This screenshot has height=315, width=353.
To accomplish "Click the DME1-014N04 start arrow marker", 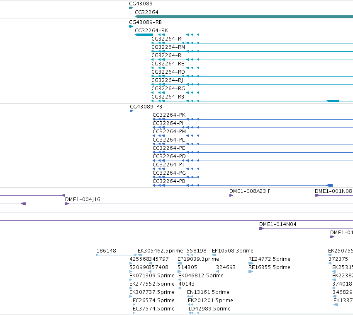I will pyautogui.click(x=261, y=228).
